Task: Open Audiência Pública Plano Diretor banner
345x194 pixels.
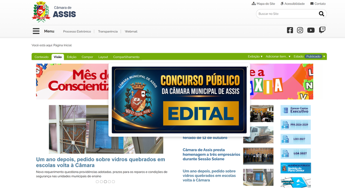Action: pyautogui.click(x=296, y=168)
